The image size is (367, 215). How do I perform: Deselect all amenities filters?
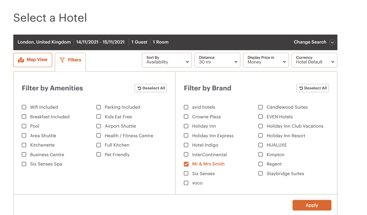point(151,88)
